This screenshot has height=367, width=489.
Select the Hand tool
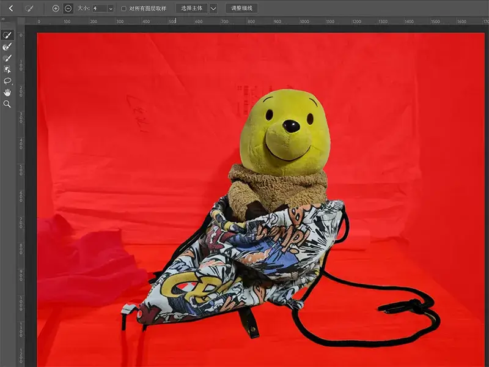coord(7,92)
